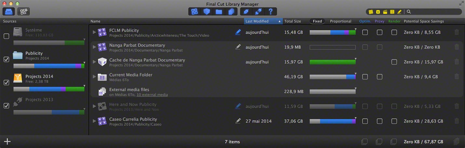
Task: Click the yellow star event scope icon
Action: click(x=378, y=12)
